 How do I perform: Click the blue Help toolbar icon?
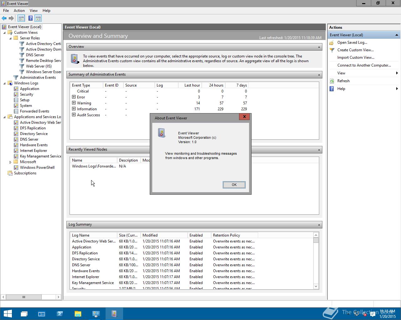pos(30,18)
